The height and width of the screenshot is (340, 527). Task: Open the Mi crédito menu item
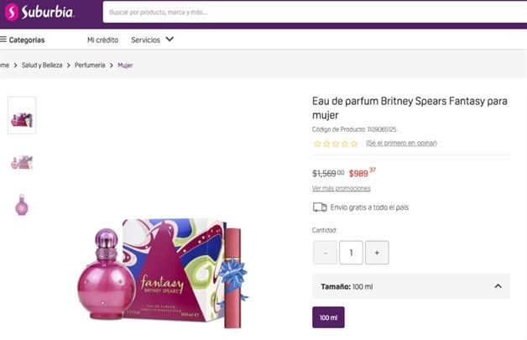point(102,39)
